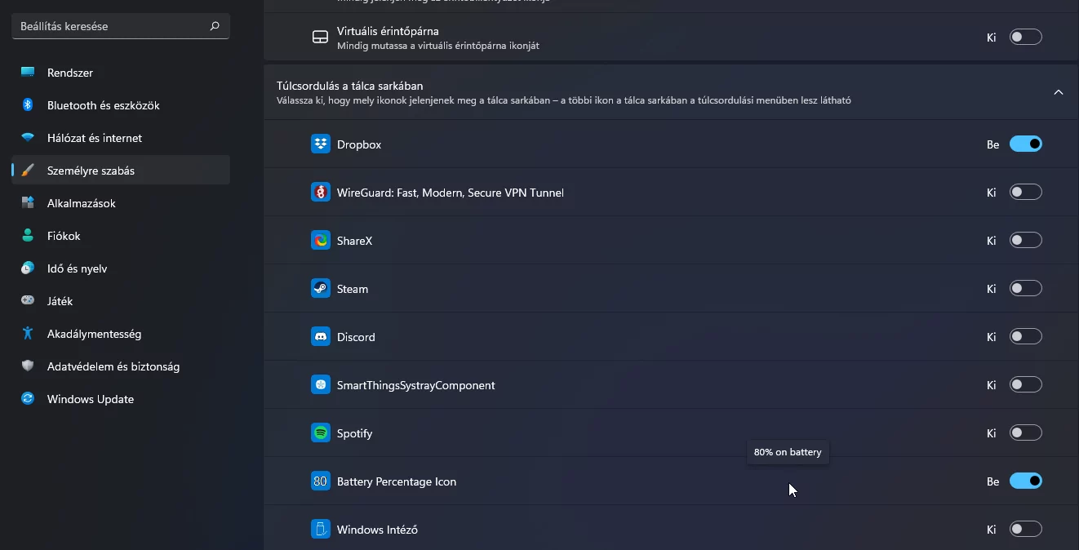Enable the ShareX toggle

coord(1026,241)
